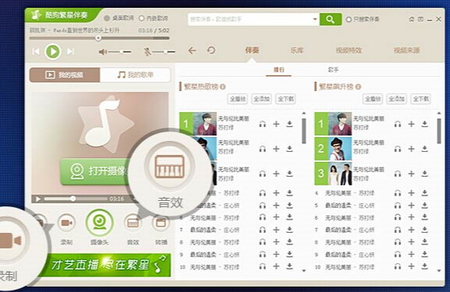Image resolution: width=450 pixels, height=292 pixels.
Task: Download song 3 in 繁星飙升榜
Action: [x=425, y=174]
